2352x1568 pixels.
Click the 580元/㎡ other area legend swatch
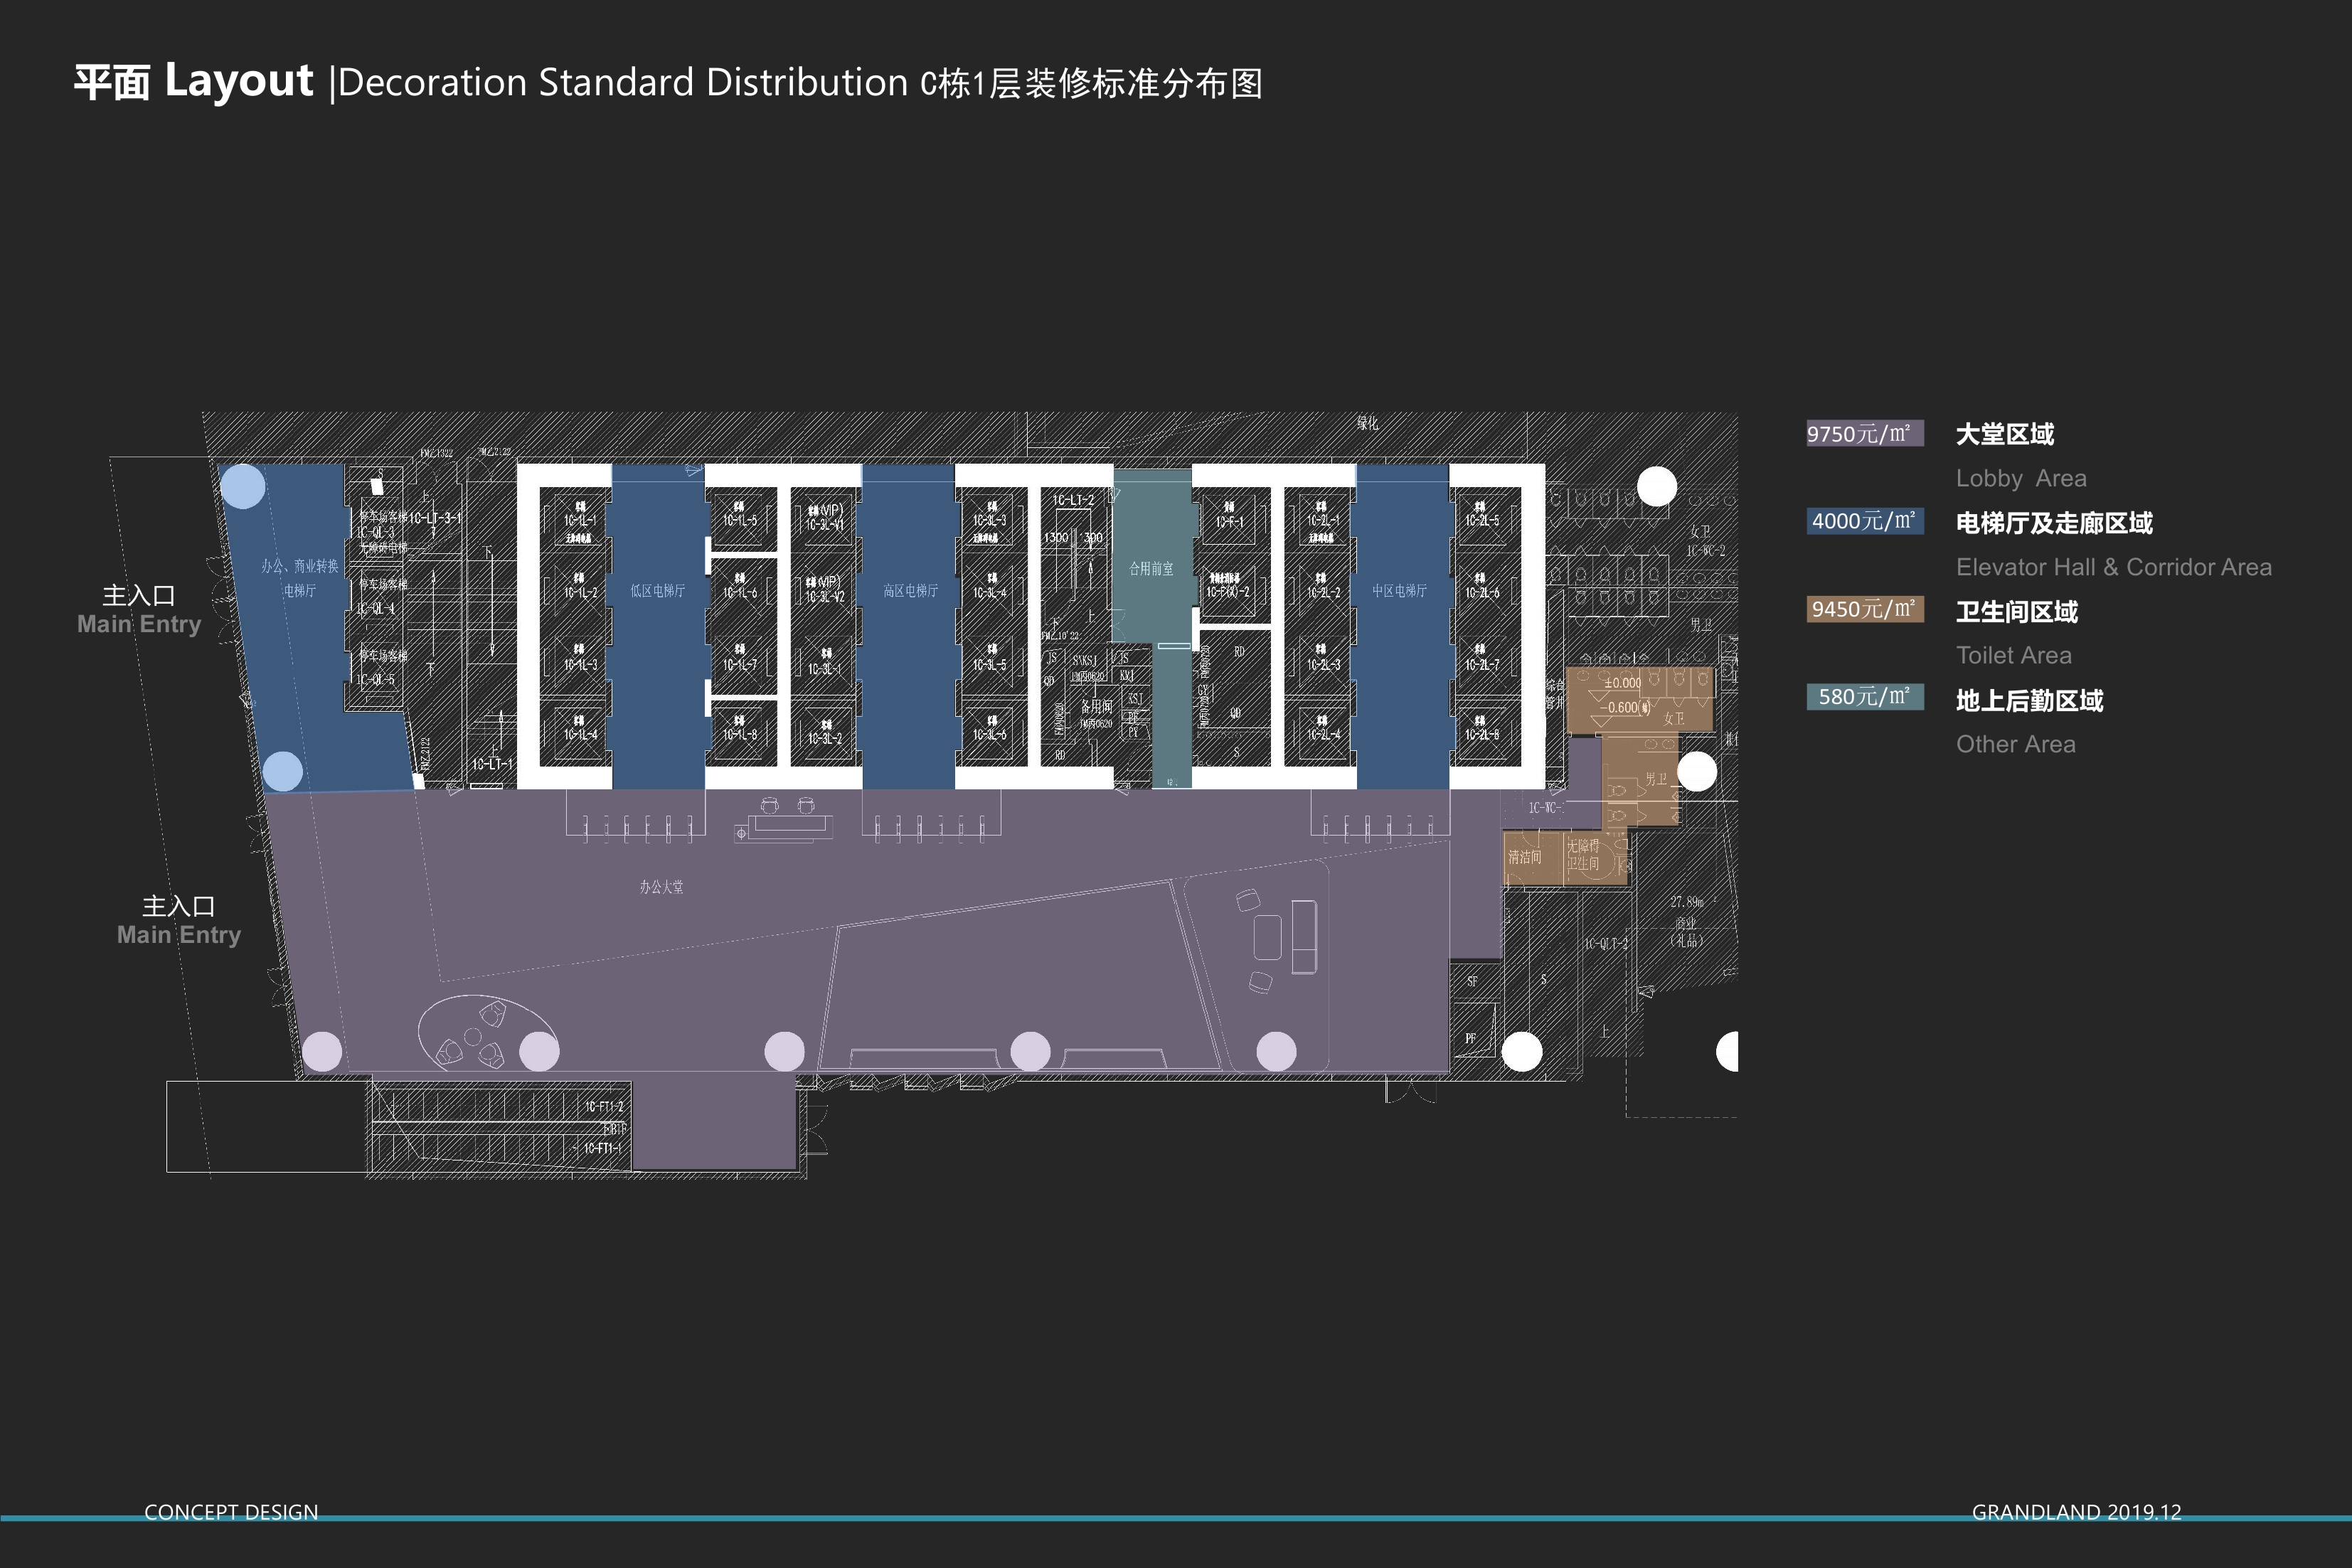1864,697
